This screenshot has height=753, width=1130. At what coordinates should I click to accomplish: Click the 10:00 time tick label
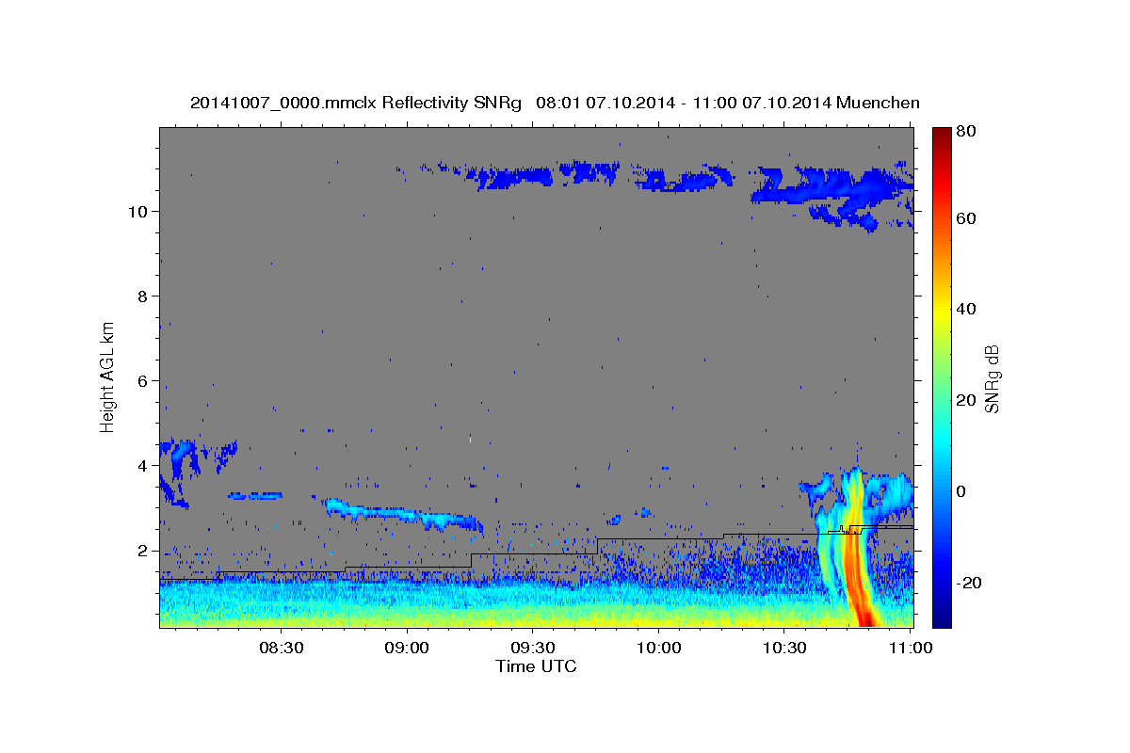pyautogui.click(x=659, y=649)
